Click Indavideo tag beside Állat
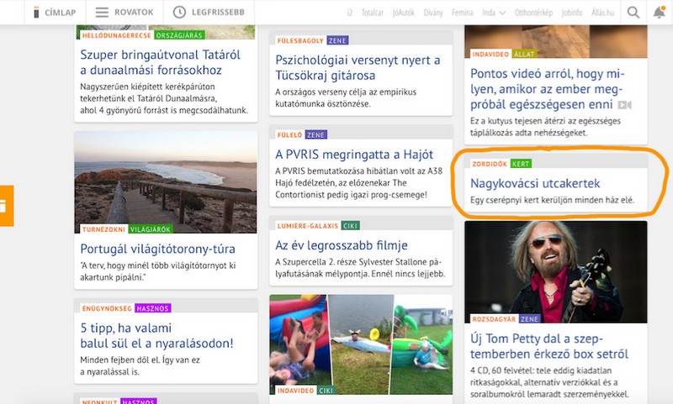The height and width of the screenshot is (404, 673). 490,54
